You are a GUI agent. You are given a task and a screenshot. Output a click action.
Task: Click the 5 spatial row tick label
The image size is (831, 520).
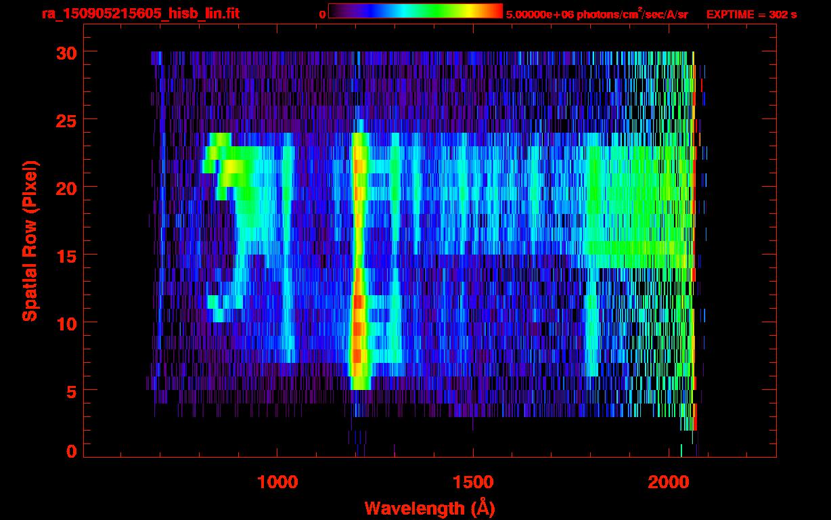72,391
